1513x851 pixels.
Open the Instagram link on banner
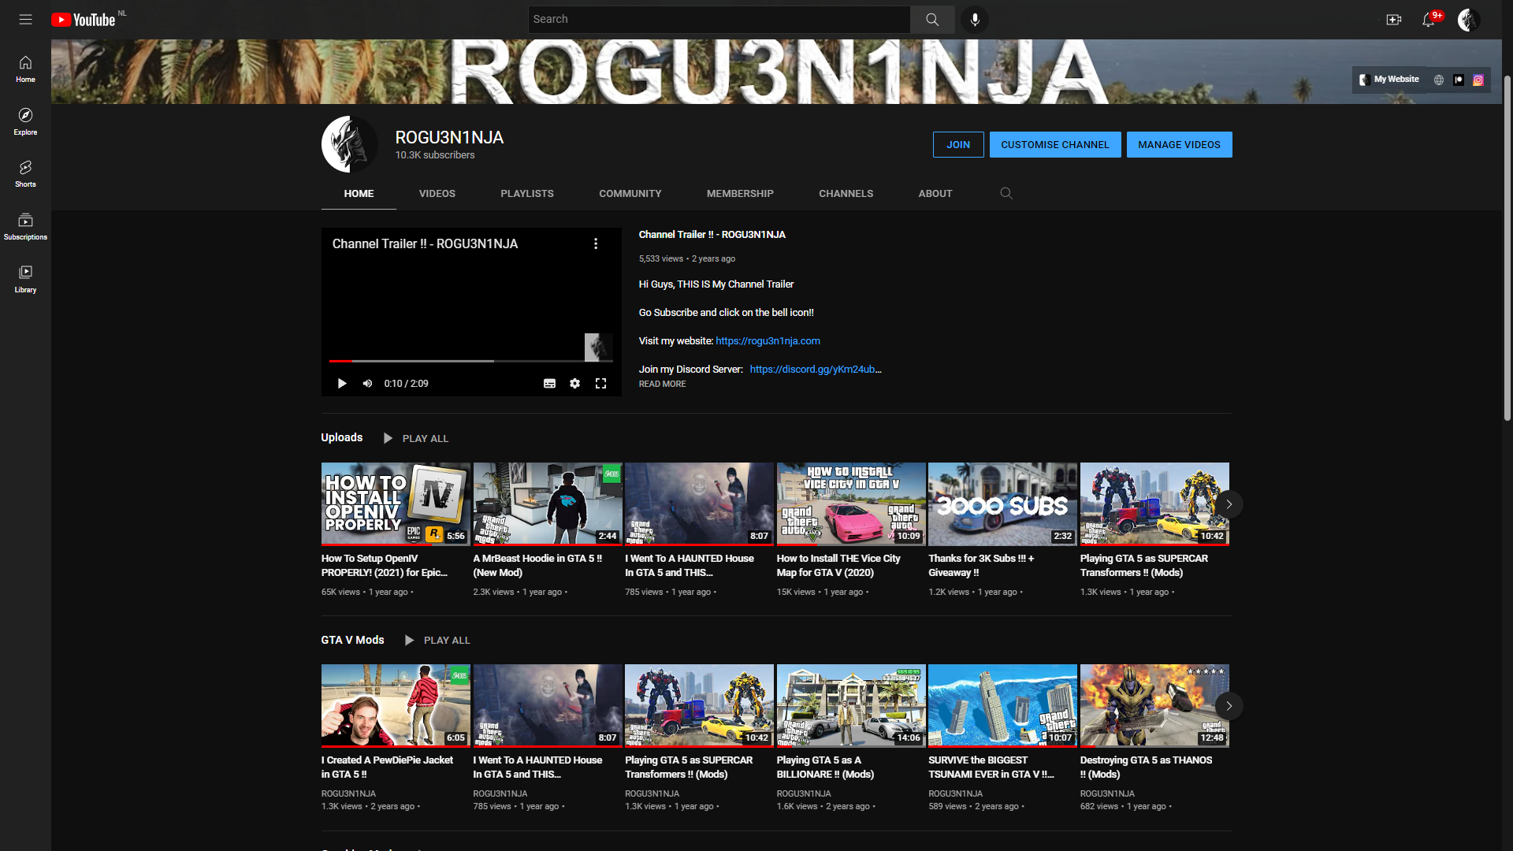[1478, 80]
